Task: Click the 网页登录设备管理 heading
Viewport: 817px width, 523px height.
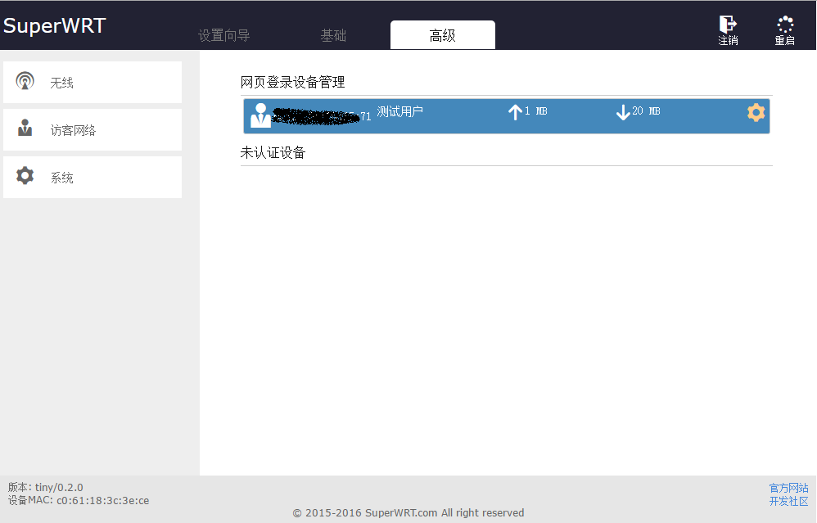Action: (292, 83)
